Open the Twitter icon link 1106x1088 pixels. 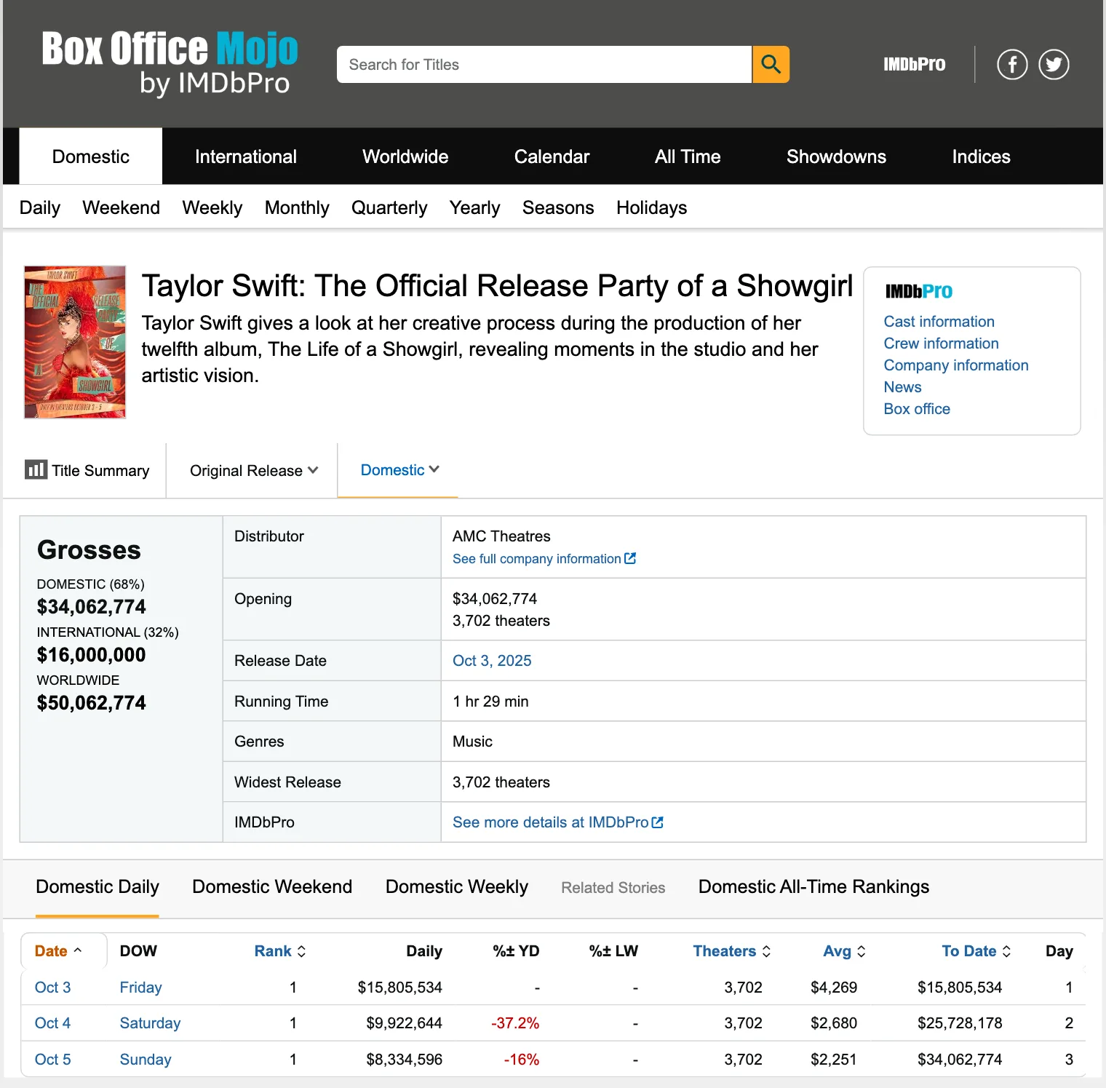point(1054,65)
